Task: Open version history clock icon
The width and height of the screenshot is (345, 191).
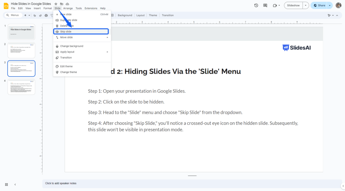Action: click(x=256, y=5)
